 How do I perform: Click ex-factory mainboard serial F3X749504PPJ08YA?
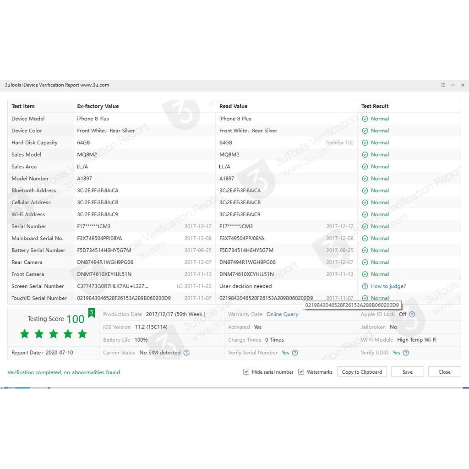point(99,238)
